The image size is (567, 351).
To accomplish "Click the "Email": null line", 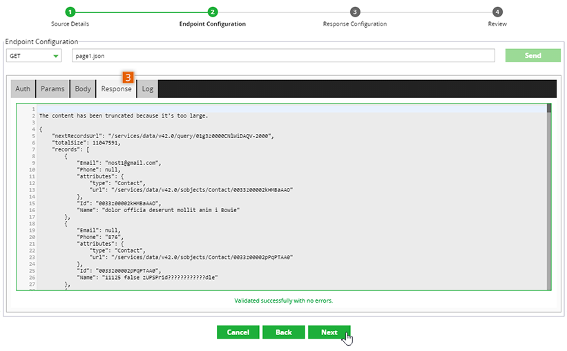I will pyautogui.click(x=98, y=230).
